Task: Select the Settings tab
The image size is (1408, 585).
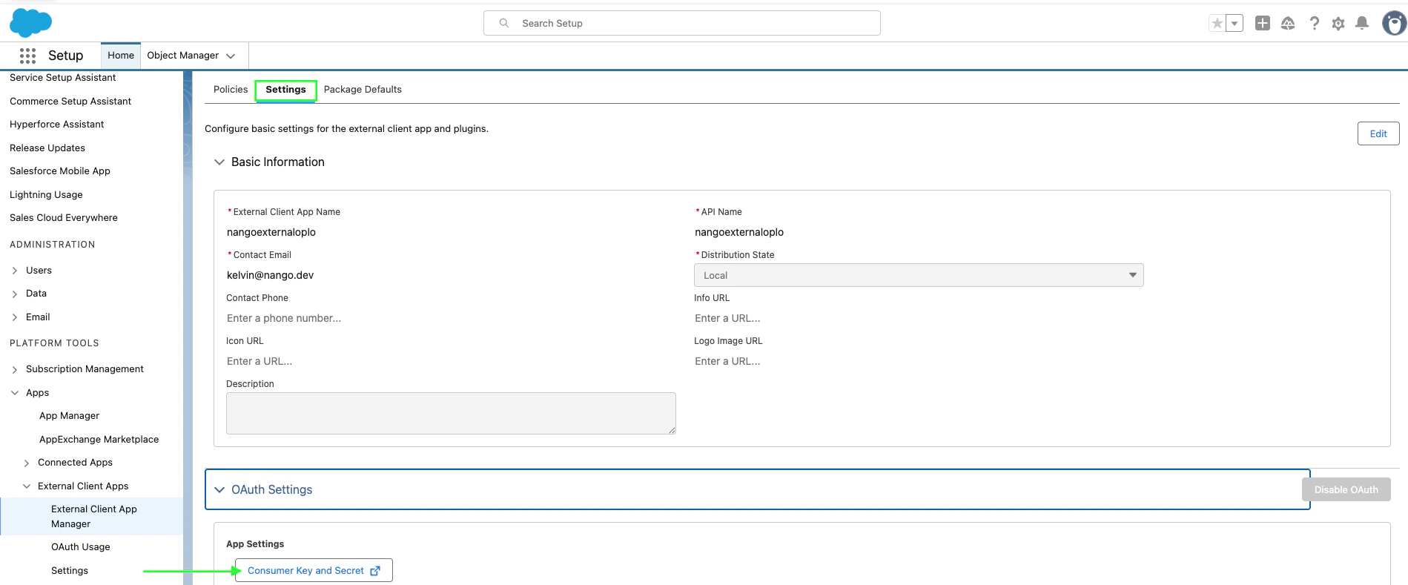Action: pyautogui.click(x=285, y=90)
